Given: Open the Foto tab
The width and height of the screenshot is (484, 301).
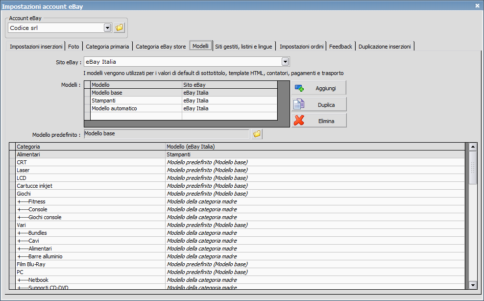Looking at the screenshot, I should tap(73, 47).
